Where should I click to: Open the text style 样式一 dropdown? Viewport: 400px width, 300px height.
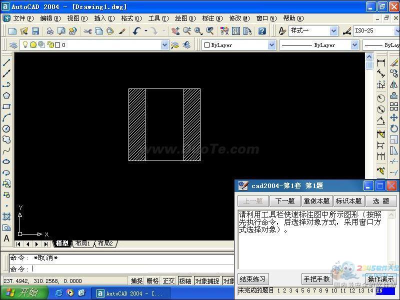[333, 31]
